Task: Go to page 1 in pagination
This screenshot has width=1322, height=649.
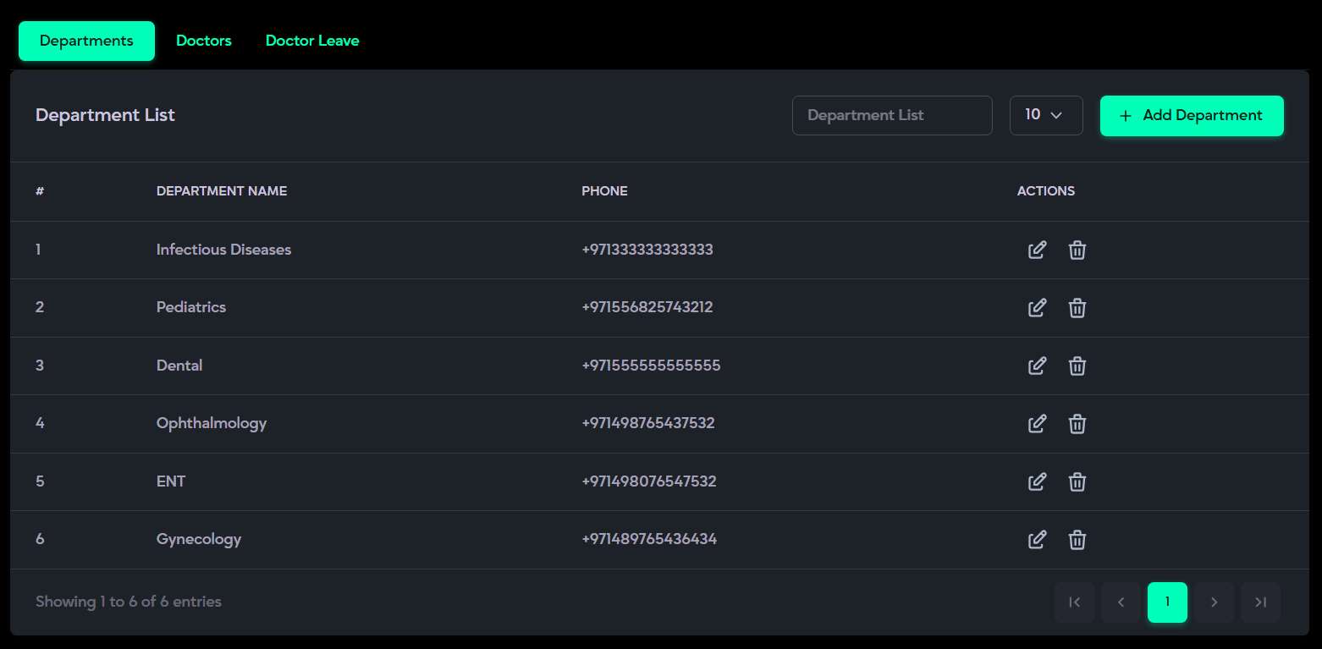Action: 1167,602
